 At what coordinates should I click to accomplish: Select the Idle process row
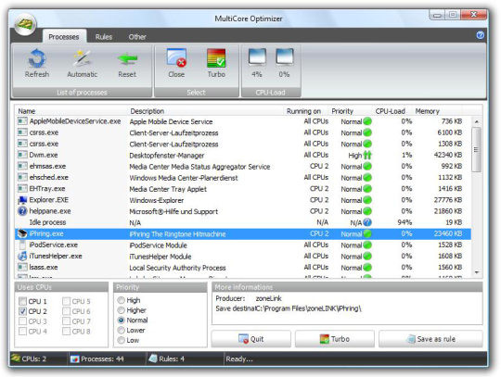(x=243, y=222)
